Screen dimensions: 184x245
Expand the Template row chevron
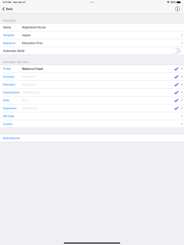tap(182, 35)
